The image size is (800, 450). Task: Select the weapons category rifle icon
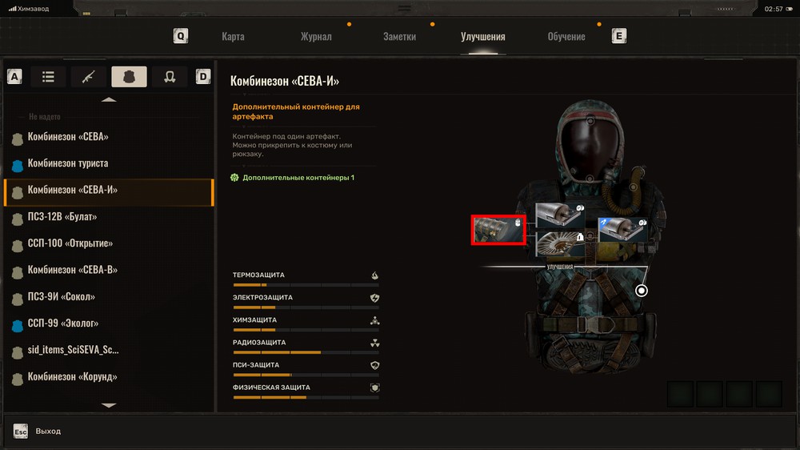[x=88, y=77]
